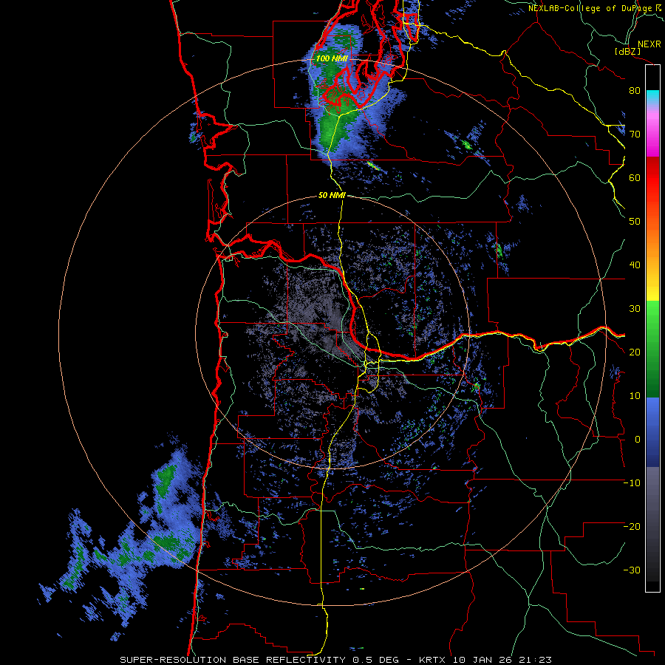Click the -10 value on the dBZ scale
This screenshot has width=665, height=665.
[x=632, y=483]
